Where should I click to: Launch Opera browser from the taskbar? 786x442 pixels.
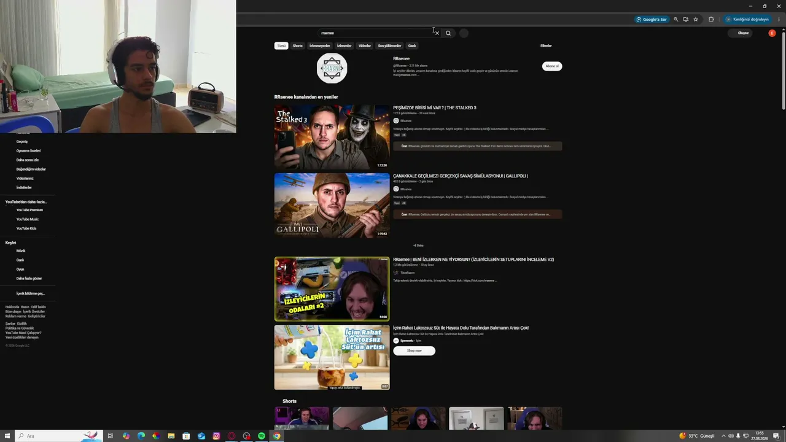point(232,436)
